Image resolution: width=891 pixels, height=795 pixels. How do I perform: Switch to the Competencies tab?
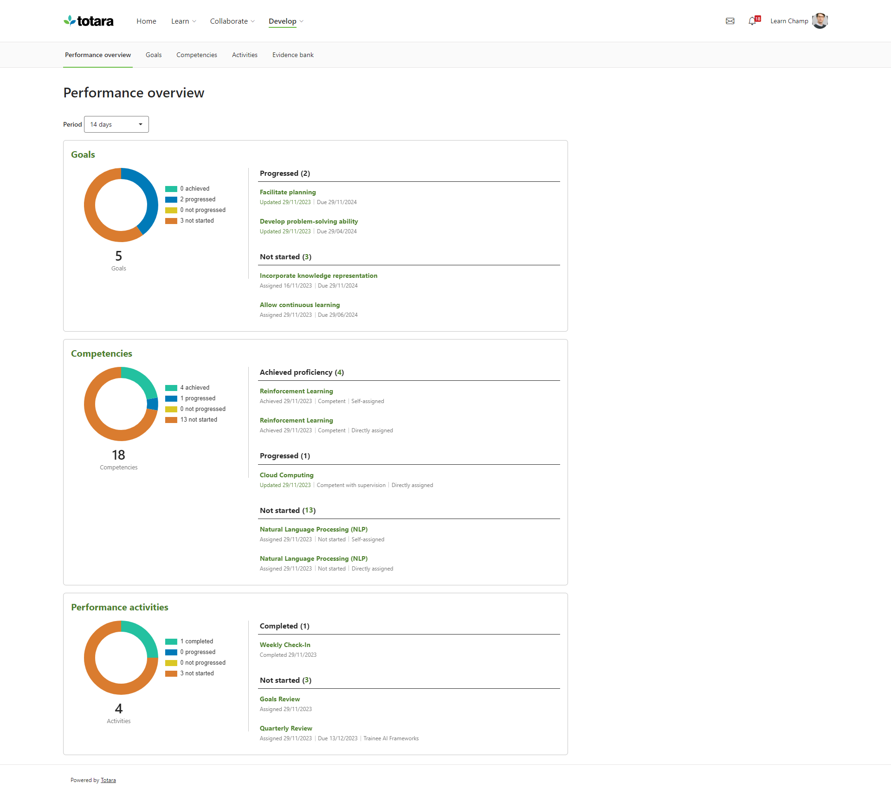coord(197,55)
